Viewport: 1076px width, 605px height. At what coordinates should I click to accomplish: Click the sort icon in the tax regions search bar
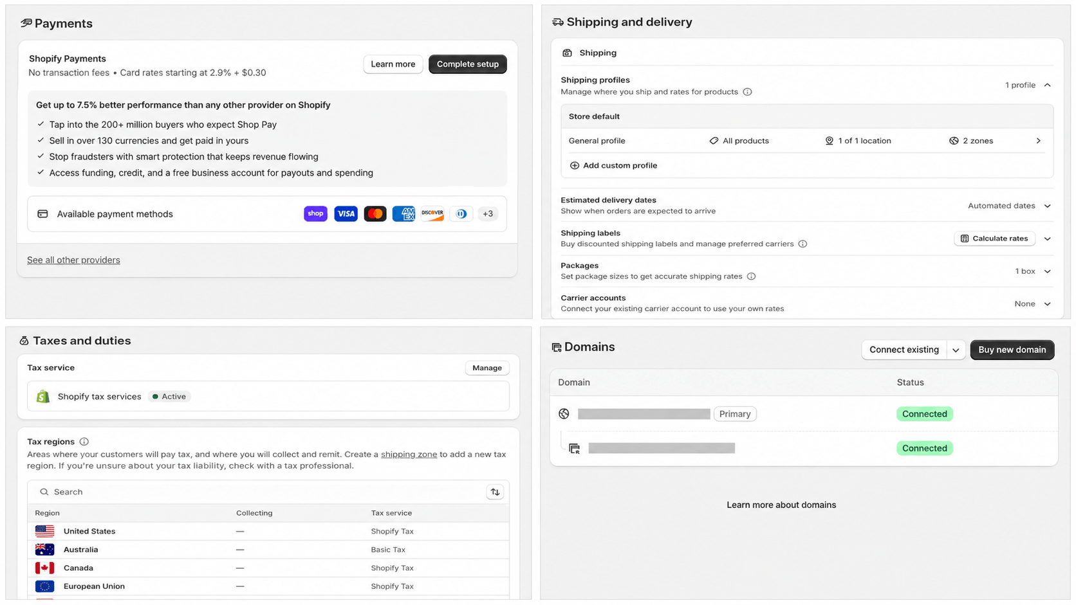point(495,492)
